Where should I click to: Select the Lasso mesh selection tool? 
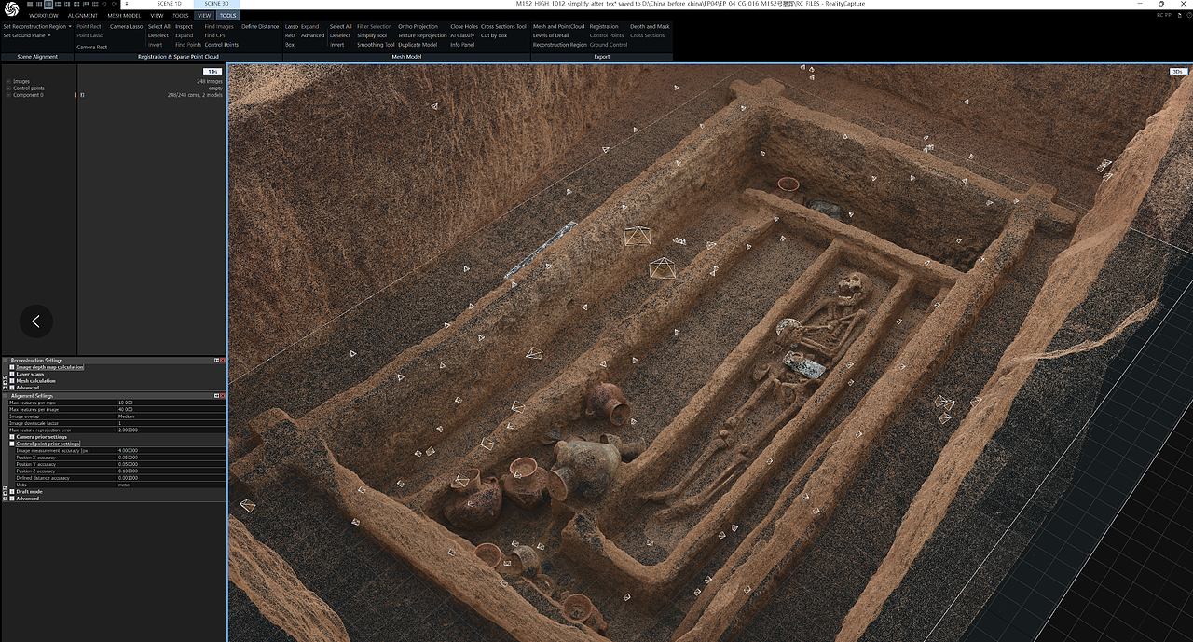pos(292,26)
